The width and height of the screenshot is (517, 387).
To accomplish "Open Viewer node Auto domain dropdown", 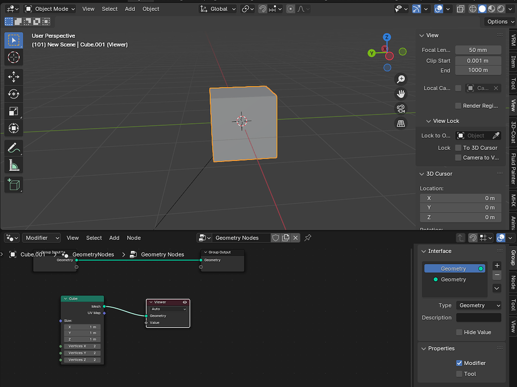I will pos(169,309).
